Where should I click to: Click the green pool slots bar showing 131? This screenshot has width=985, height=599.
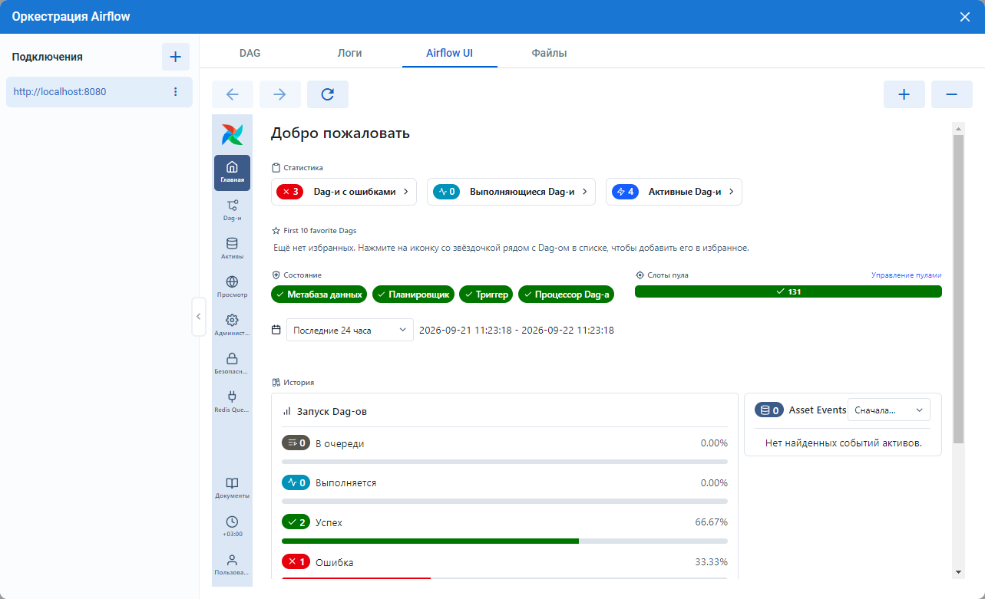(788, 291)
